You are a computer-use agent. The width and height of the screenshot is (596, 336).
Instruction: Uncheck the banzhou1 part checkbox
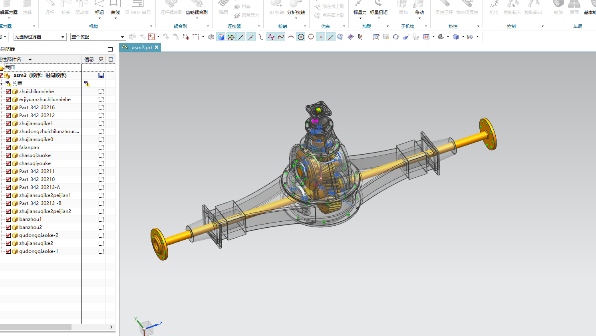[x=8, y=219]
